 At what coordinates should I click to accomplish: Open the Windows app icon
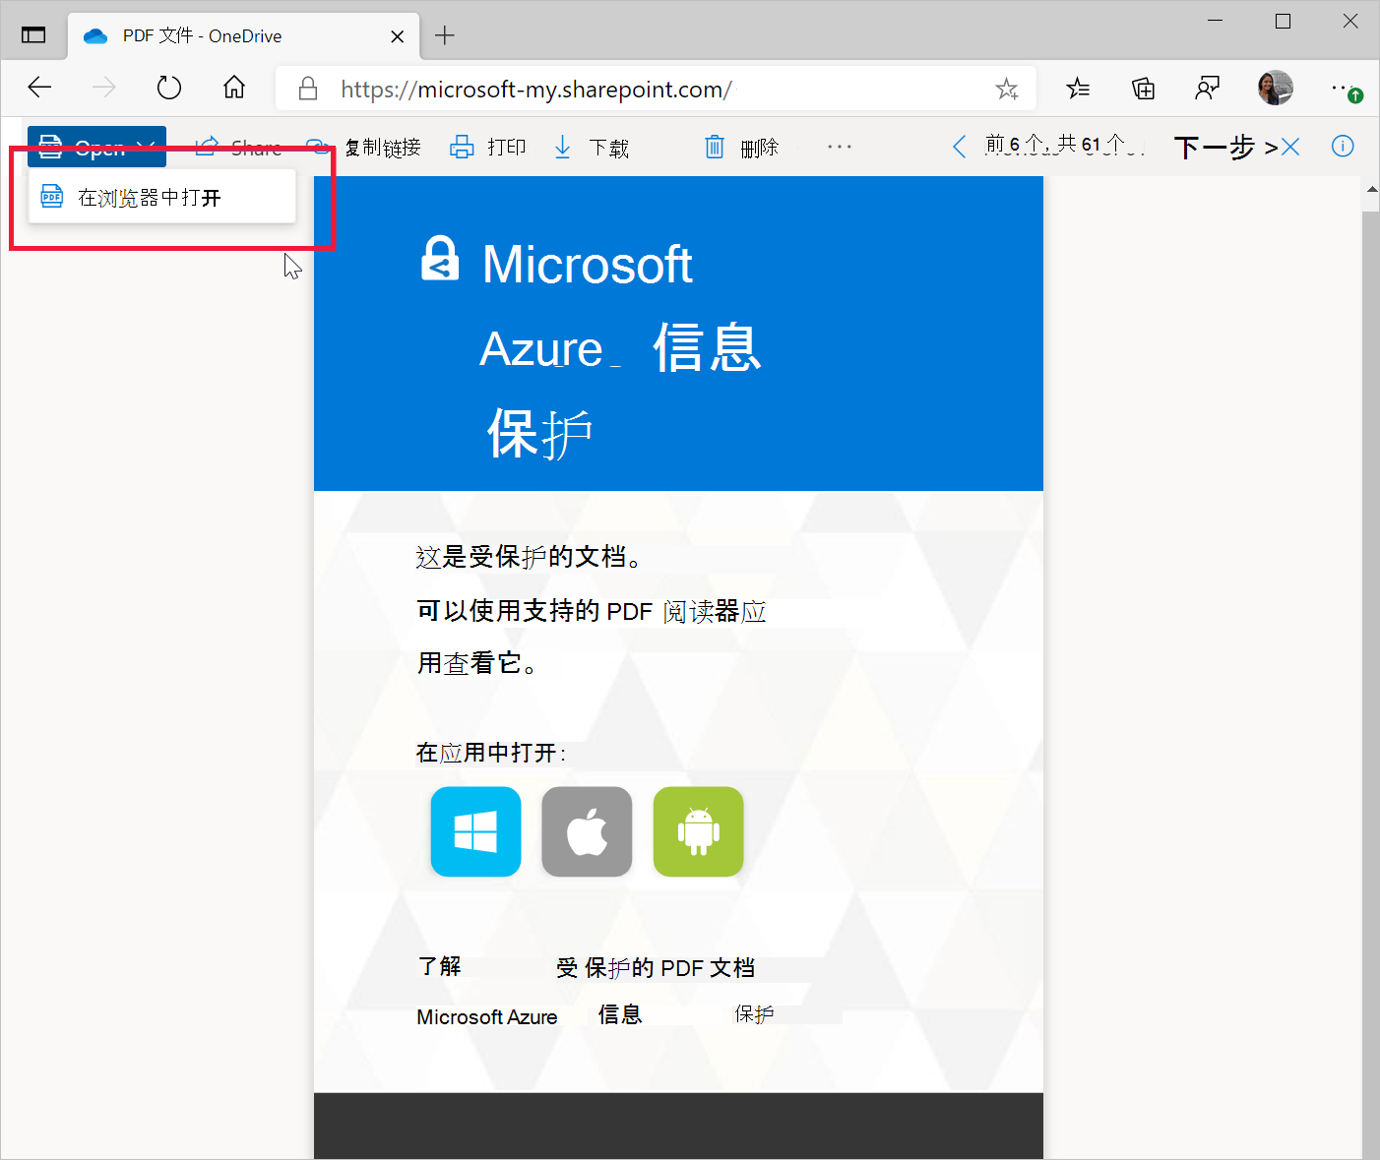point(475,831)
